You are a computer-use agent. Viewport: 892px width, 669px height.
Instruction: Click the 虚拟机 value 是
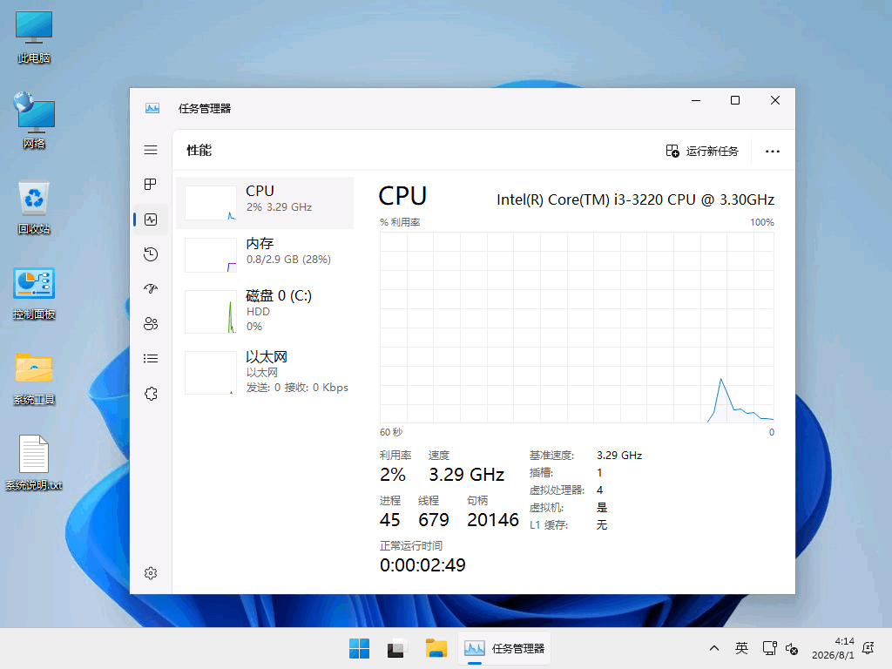pos(602,508)
